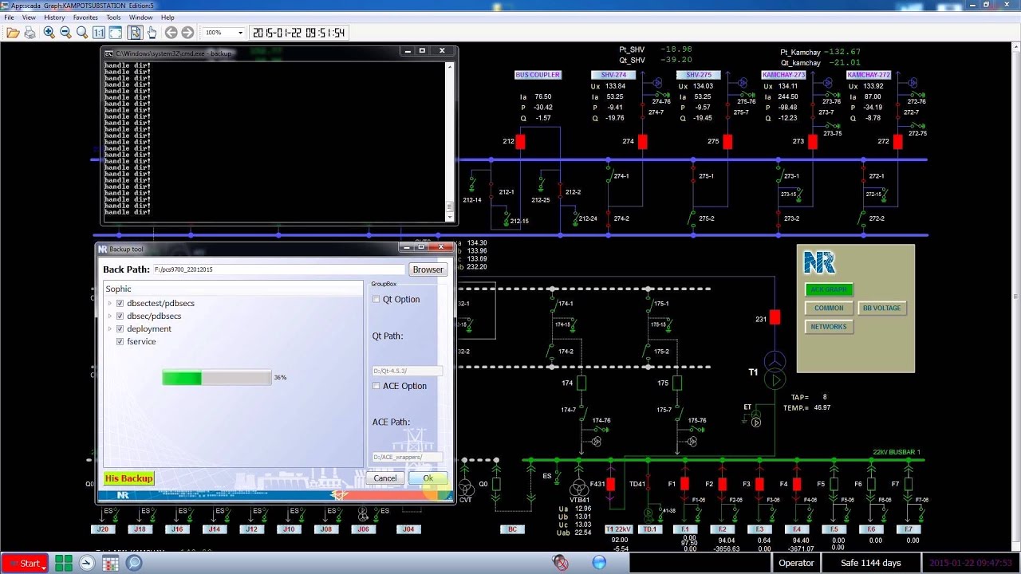The width and height of the screenshot is (1021, 574).
Task: Open the Help menu
Action: (168, 18)
